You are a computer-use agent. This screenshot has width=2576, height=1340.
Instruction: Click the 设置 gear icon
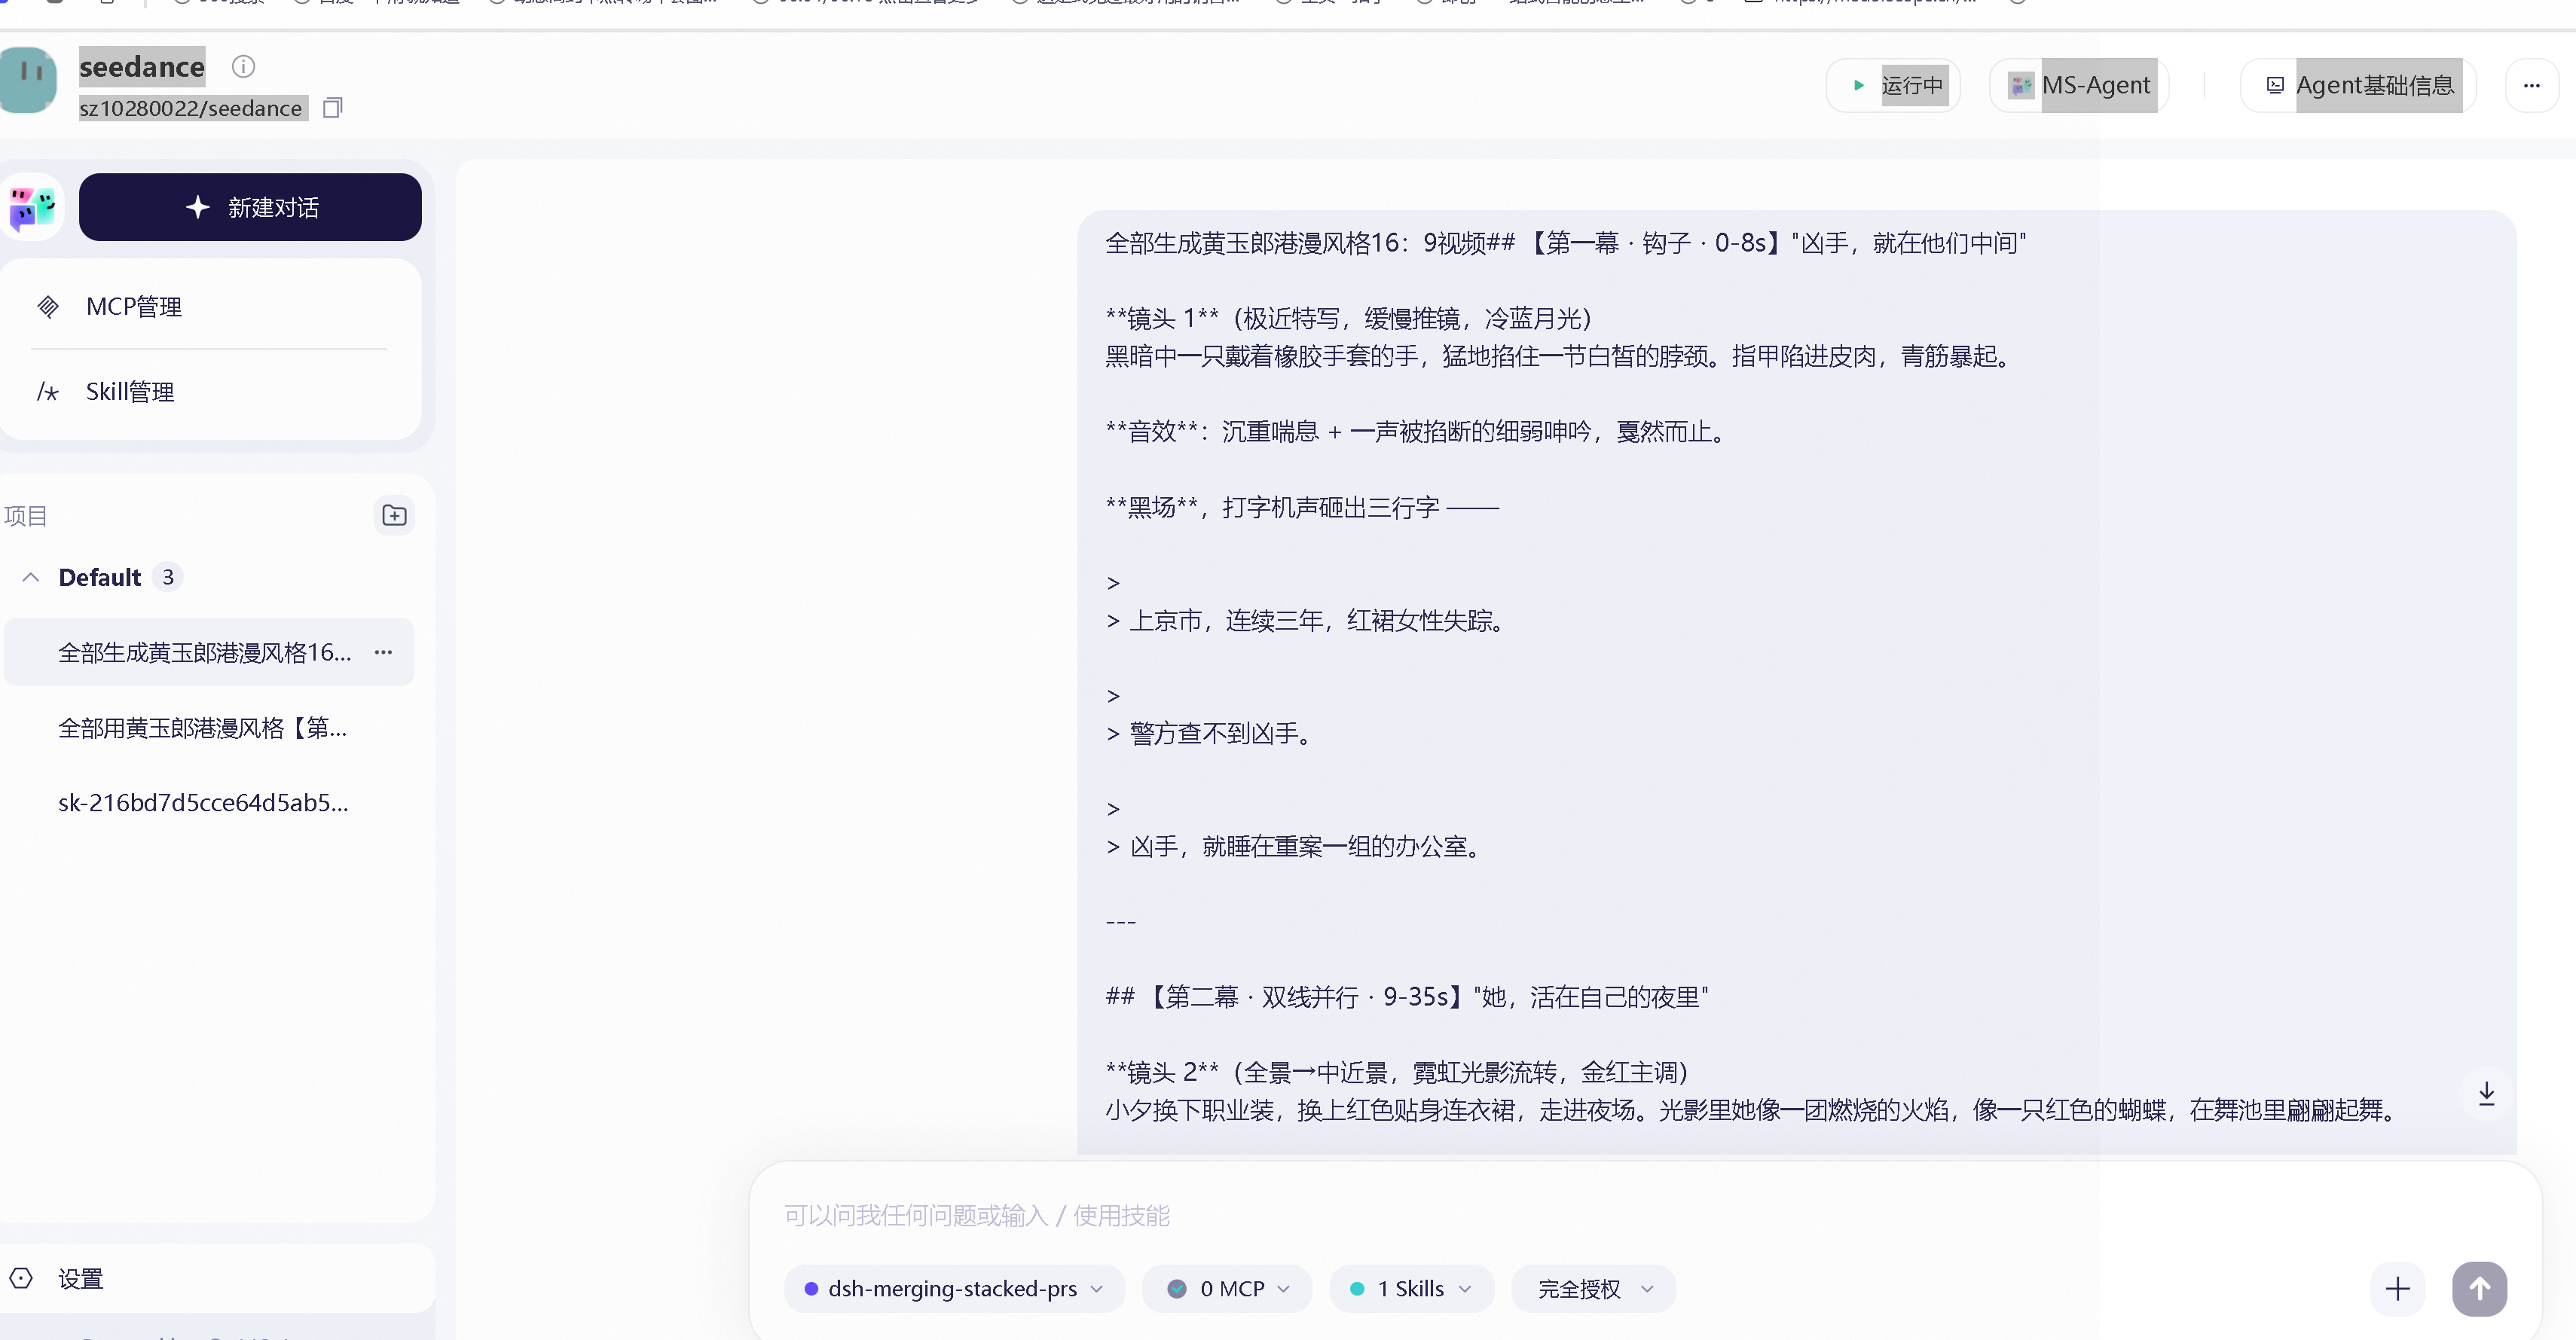[21, 1279]
